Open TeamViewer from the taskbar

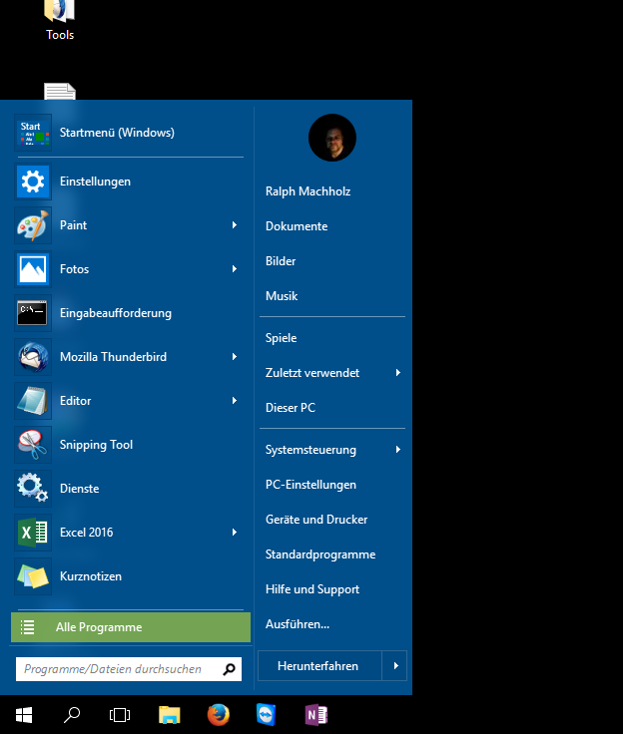pos(267,714)
